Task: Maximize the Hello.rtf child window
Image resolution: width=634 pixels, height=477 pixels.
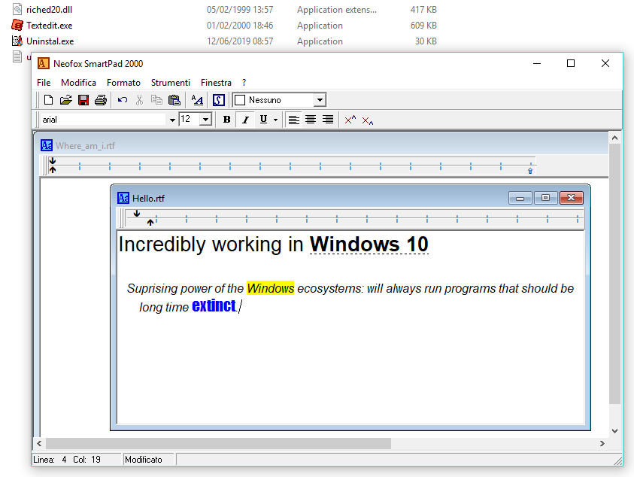Action: coord(545,198)
